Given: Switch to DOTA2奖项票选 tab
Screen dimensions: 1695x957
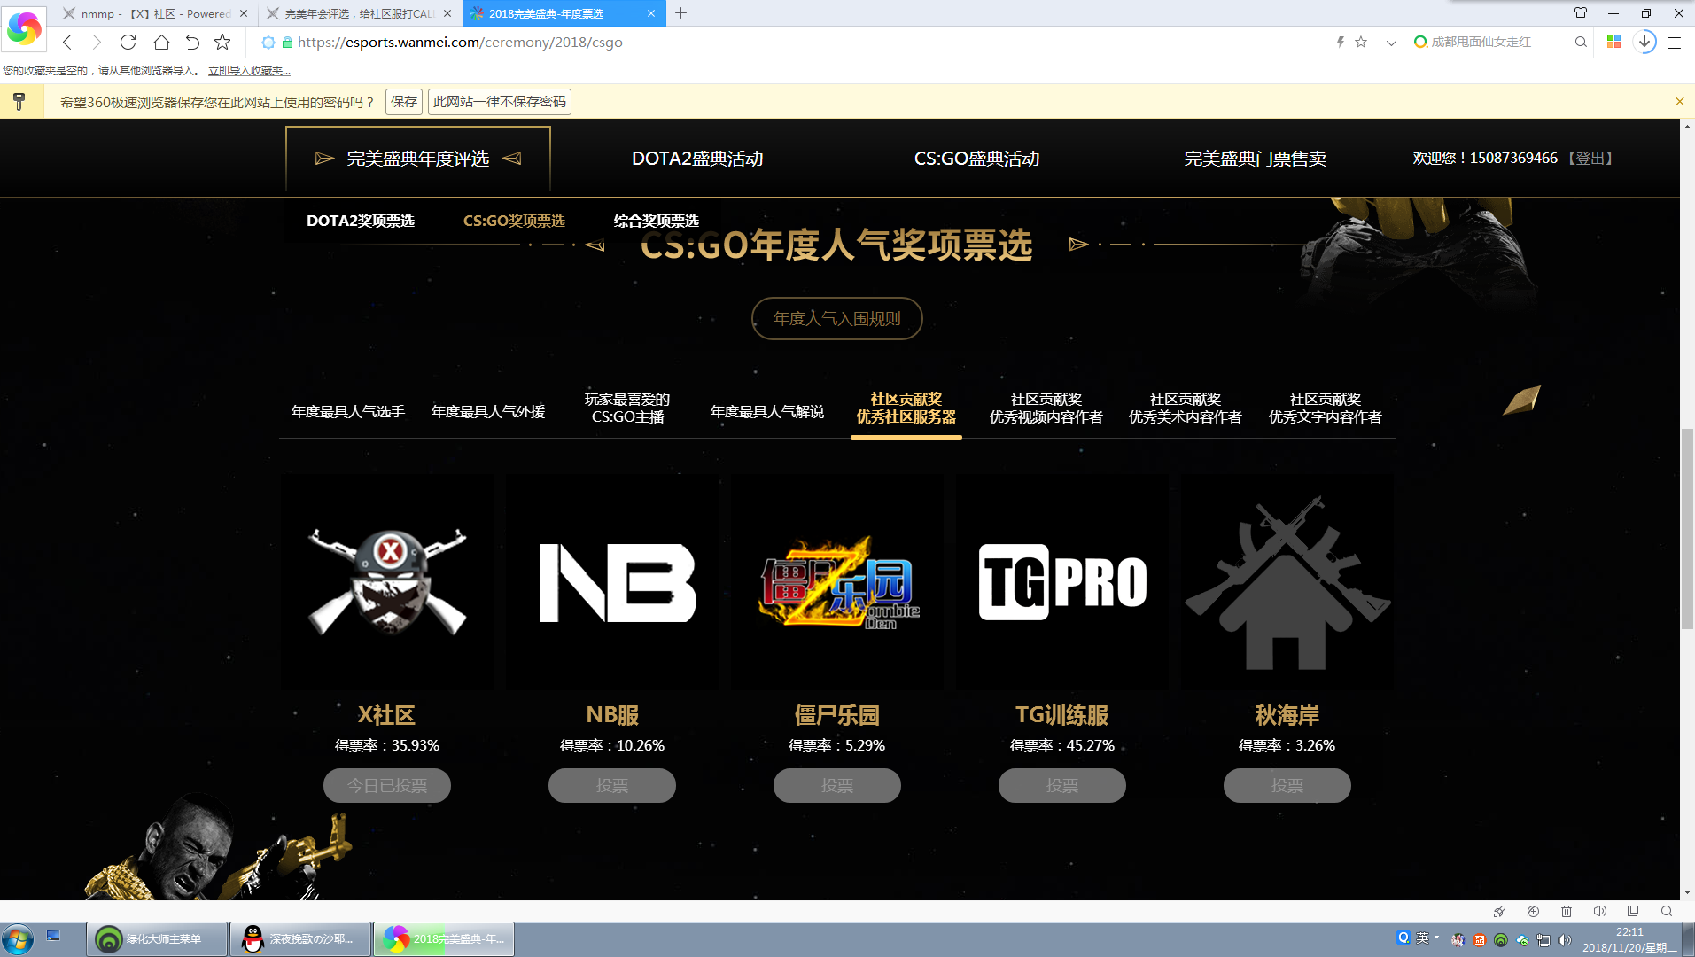Looking at the screenshot, I should (x=361, y=221).
